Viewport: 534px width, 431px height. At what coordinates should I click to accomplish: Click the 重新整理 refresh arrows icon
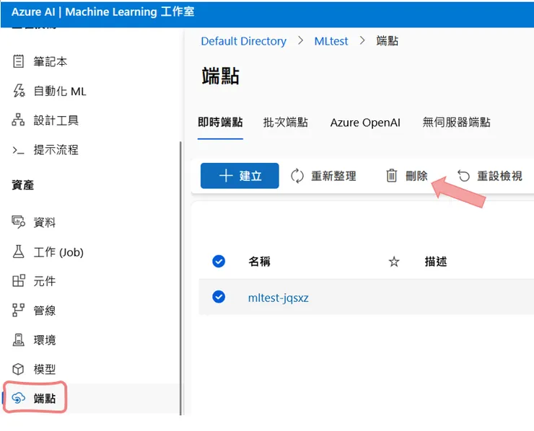click(297, 176)
